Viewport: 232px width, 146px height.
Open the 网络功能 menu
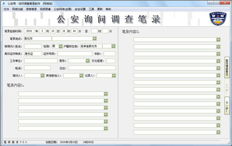(x=17, y=9)
